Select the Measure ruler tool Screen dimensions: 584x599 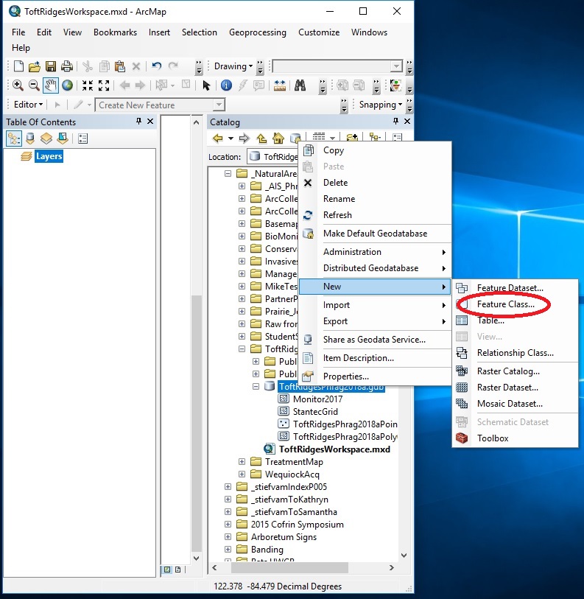click(x=280, y=85)
